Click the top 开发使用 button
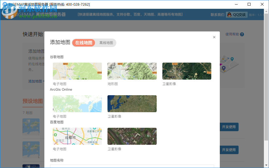 point(229,127)
